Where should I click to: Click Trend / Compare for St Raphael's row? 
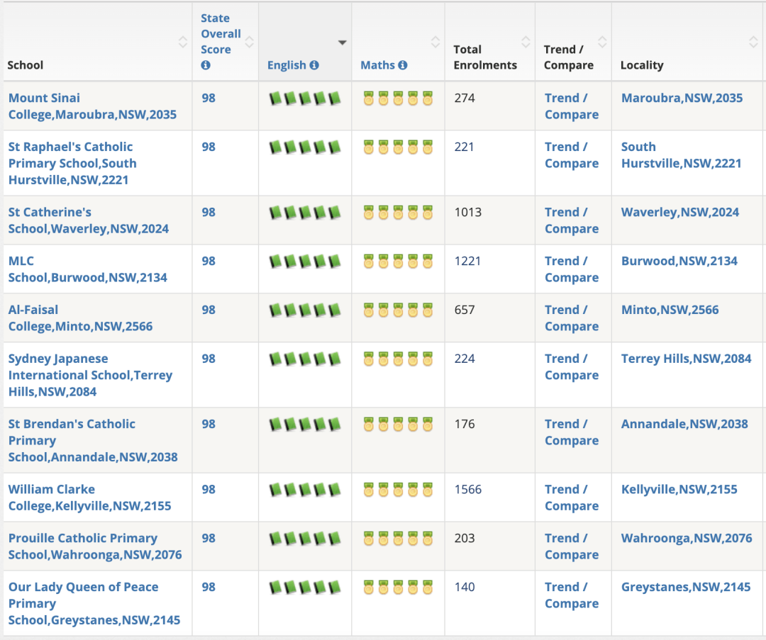pos(572,155)
